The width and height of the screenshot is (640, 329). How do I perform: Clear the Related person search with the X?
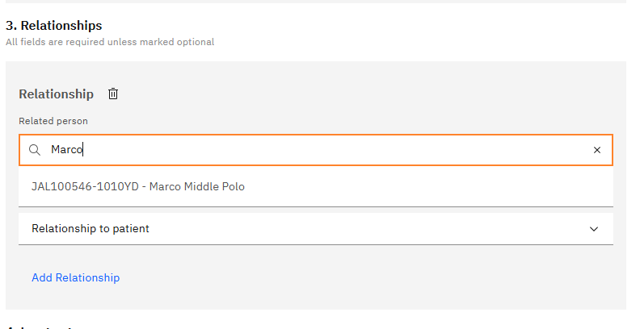[596, 150]
